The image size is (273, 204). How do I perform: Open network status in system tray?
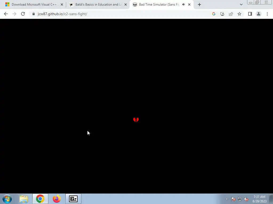(x=240, y=199)
